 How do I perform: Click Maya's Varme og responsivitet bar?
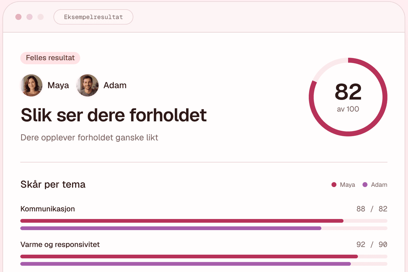(x=189, y=256)
